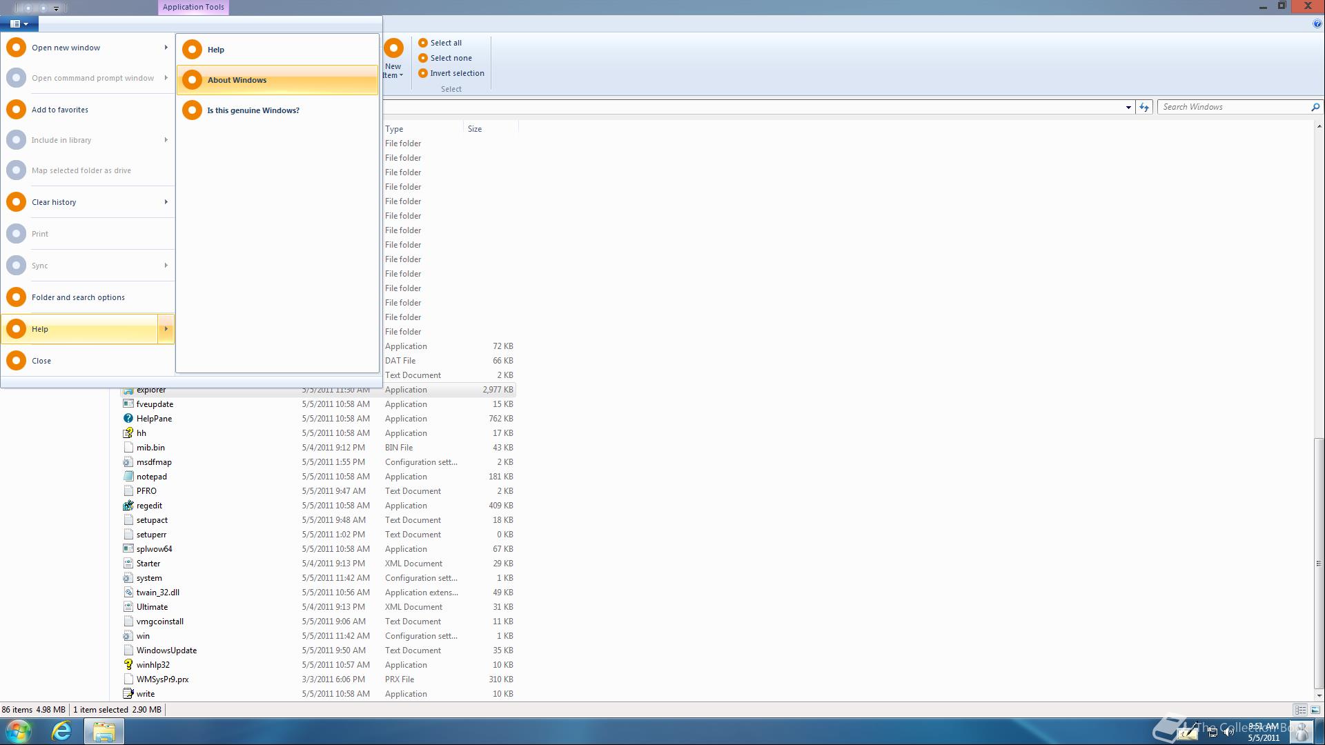The width and height of the screenshot is (1325, 745).
Task: Click the refresh icon next to the address bar
Action: [x=1144, y=107]
